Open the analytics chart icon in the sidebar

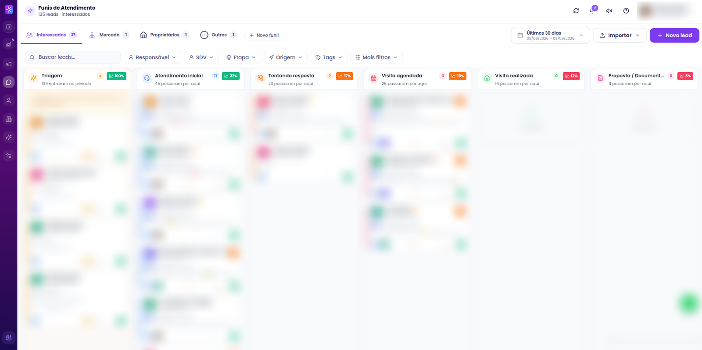(9, 44)
